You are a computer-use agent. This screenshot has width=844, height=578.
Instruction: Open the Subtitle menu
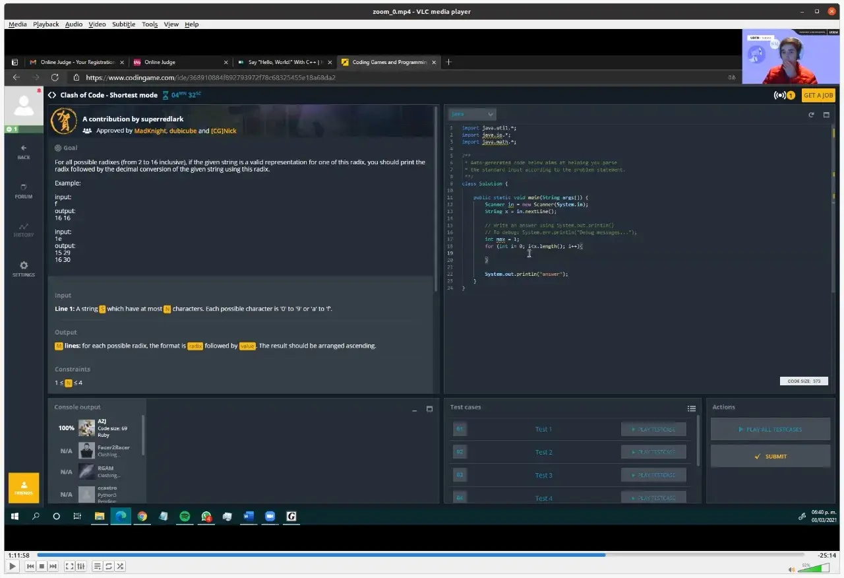[123, 24]
